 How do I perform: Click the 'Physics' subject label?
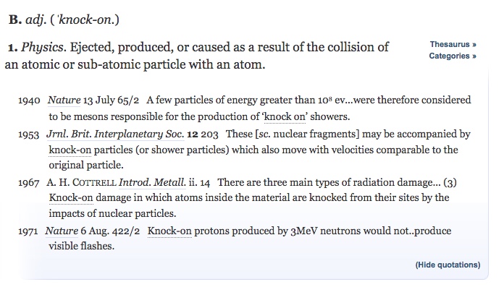click(x=43, y=47)
